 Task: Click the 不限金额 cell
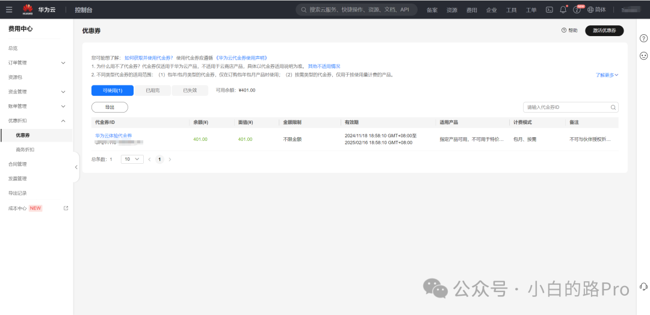[x=292, y=140]
